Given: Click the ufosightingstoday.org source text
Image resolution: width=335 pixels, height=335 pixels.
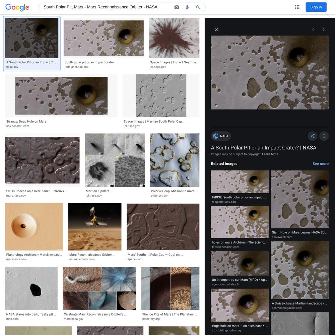Looking at the screenshot, I should 226,331.
